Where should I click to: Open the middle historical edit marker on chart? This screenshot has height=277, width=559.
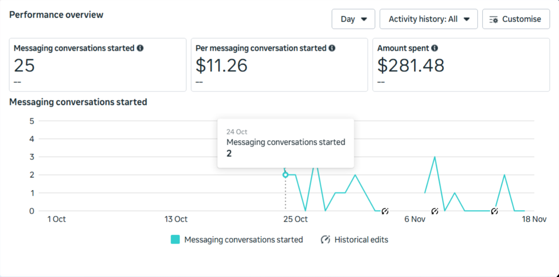435,211
